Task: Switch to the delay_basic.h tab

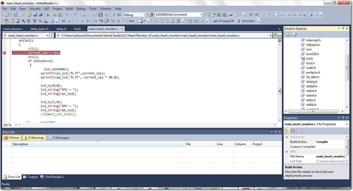Action: tap(40, 29)
